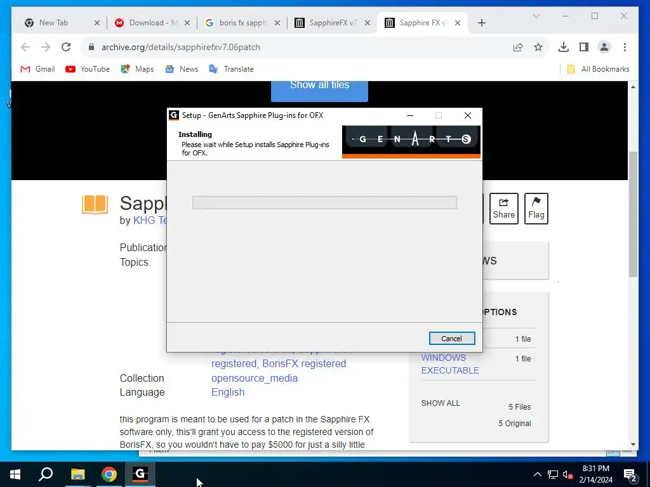This screenshot has height=487, width=650.
Task: Open Chrome profile menu
Action: 604,47
